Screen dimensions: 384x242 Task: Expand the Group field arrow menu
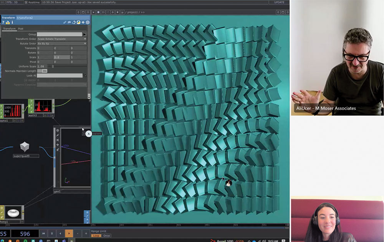85,34
